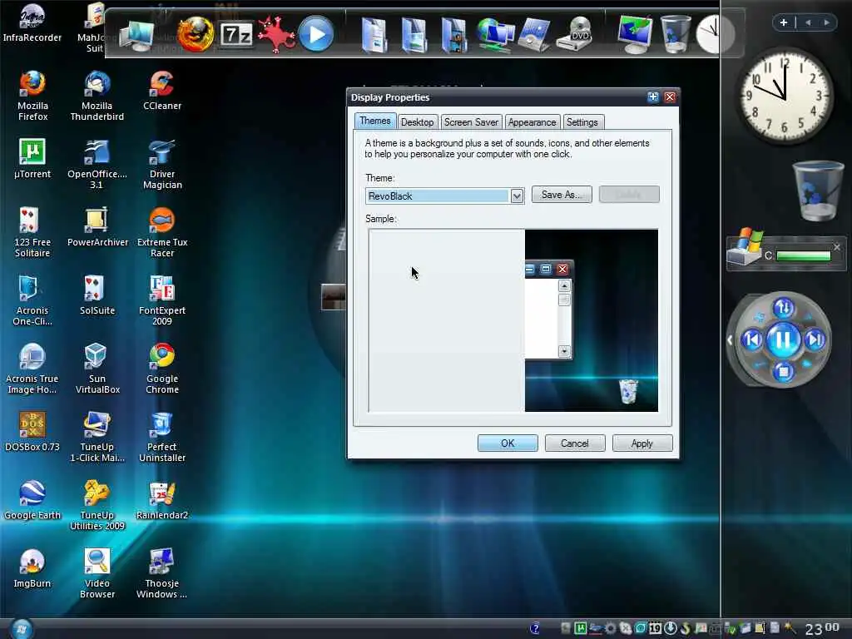Open the OpenOffice 3.1 desktop icon
The height and width of the screenshot is (639, 852).
point(97,164)
